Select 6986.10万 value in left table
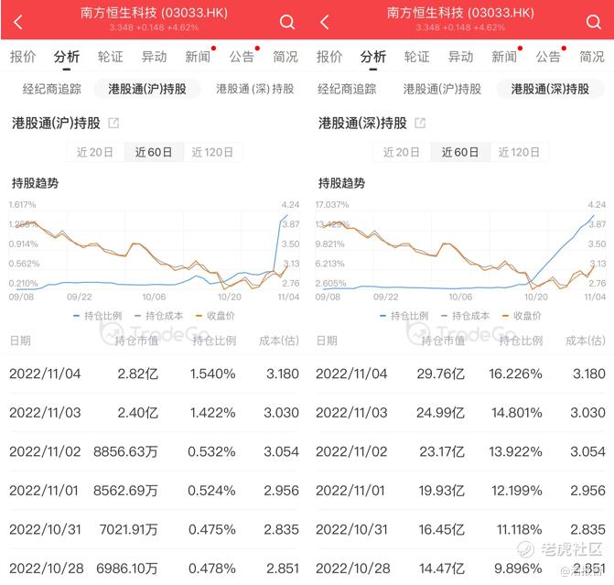Screen dimensions: 614x585 coord(127,569)
